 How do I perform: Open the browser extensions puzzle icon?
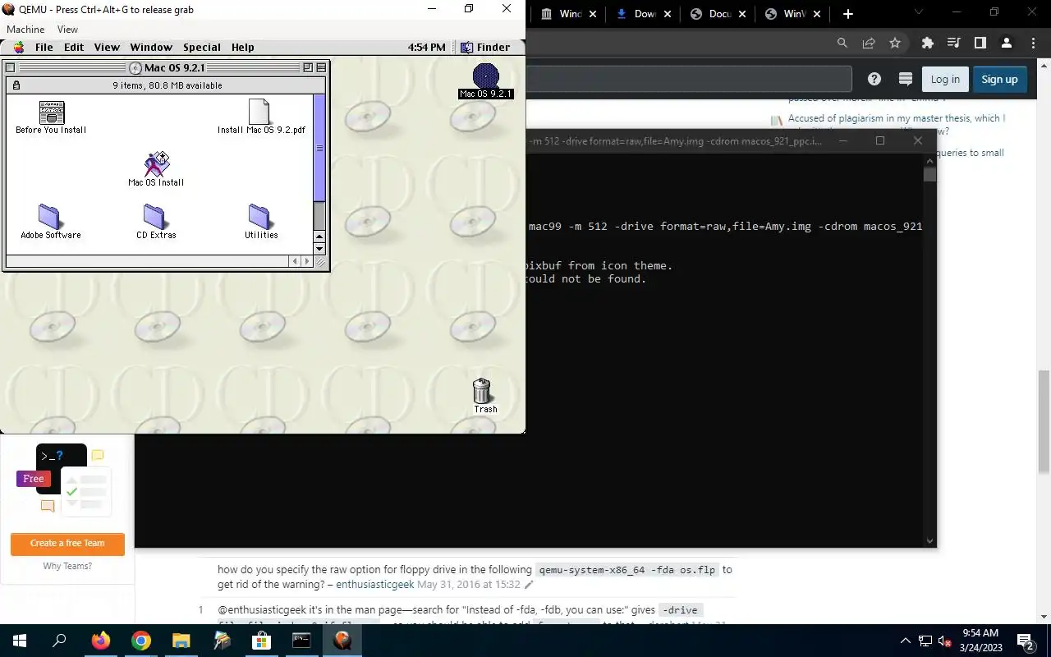point(928,43)
